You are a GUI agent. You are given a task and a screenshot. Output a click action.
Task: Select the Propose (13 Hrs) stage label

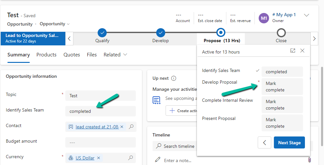(222, 41)
